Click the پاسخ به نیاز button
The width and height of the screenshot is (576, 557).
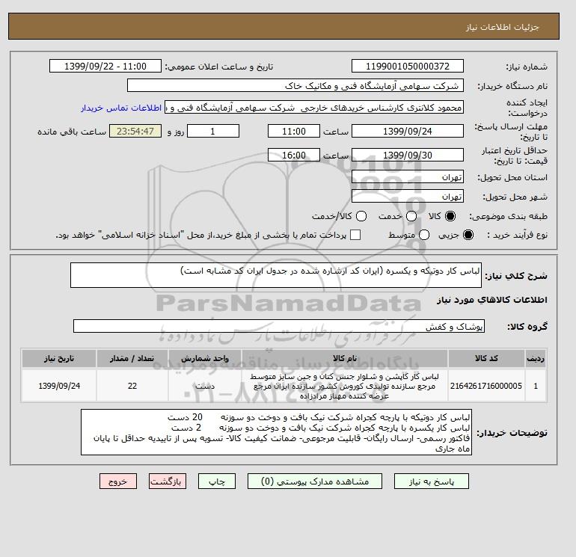432,481
